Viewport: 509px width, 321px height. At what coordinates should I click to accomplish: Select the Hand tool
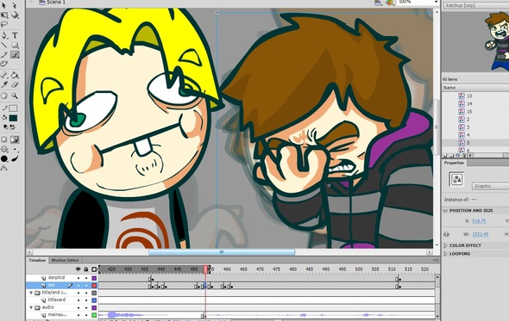pos(4,96)
